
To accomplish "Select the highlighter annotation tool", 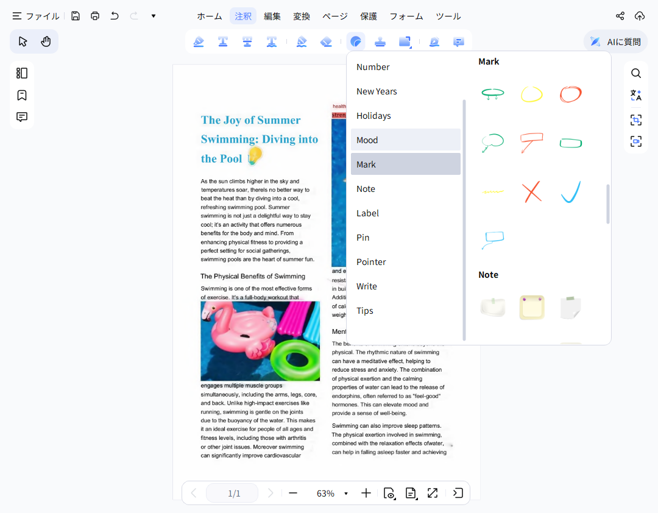I will [199, 41].
